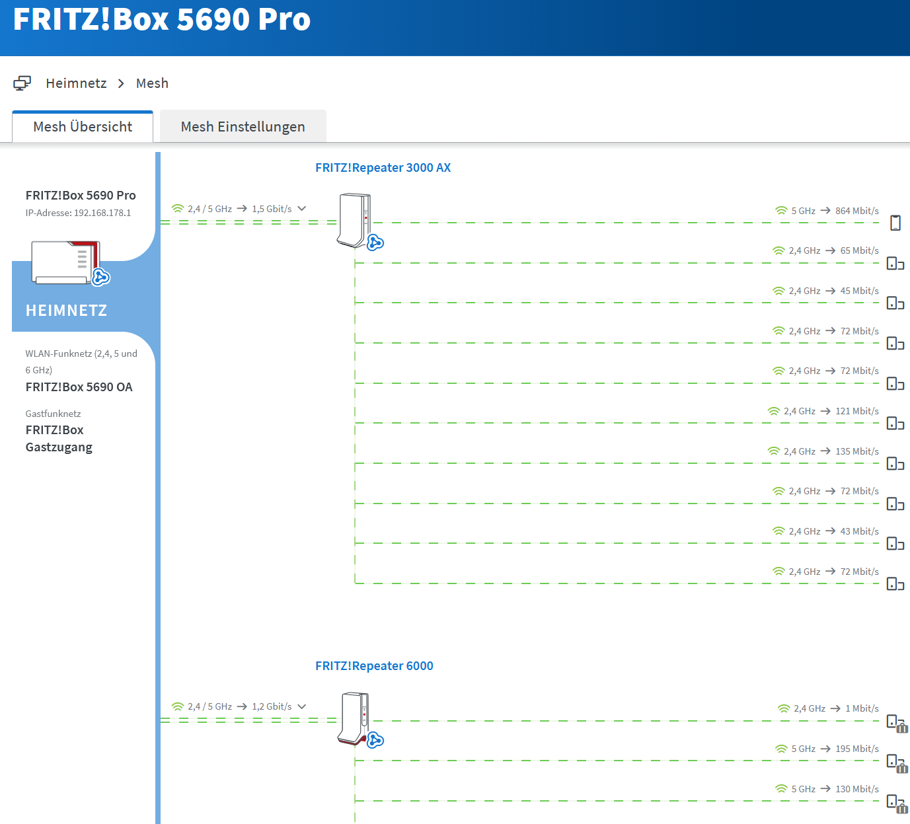Viewport: 910px width, 824px height.
Task: Click the WLAN icon beside 2,4 GHz 65 Mbit/s
Action: (778, 251)
